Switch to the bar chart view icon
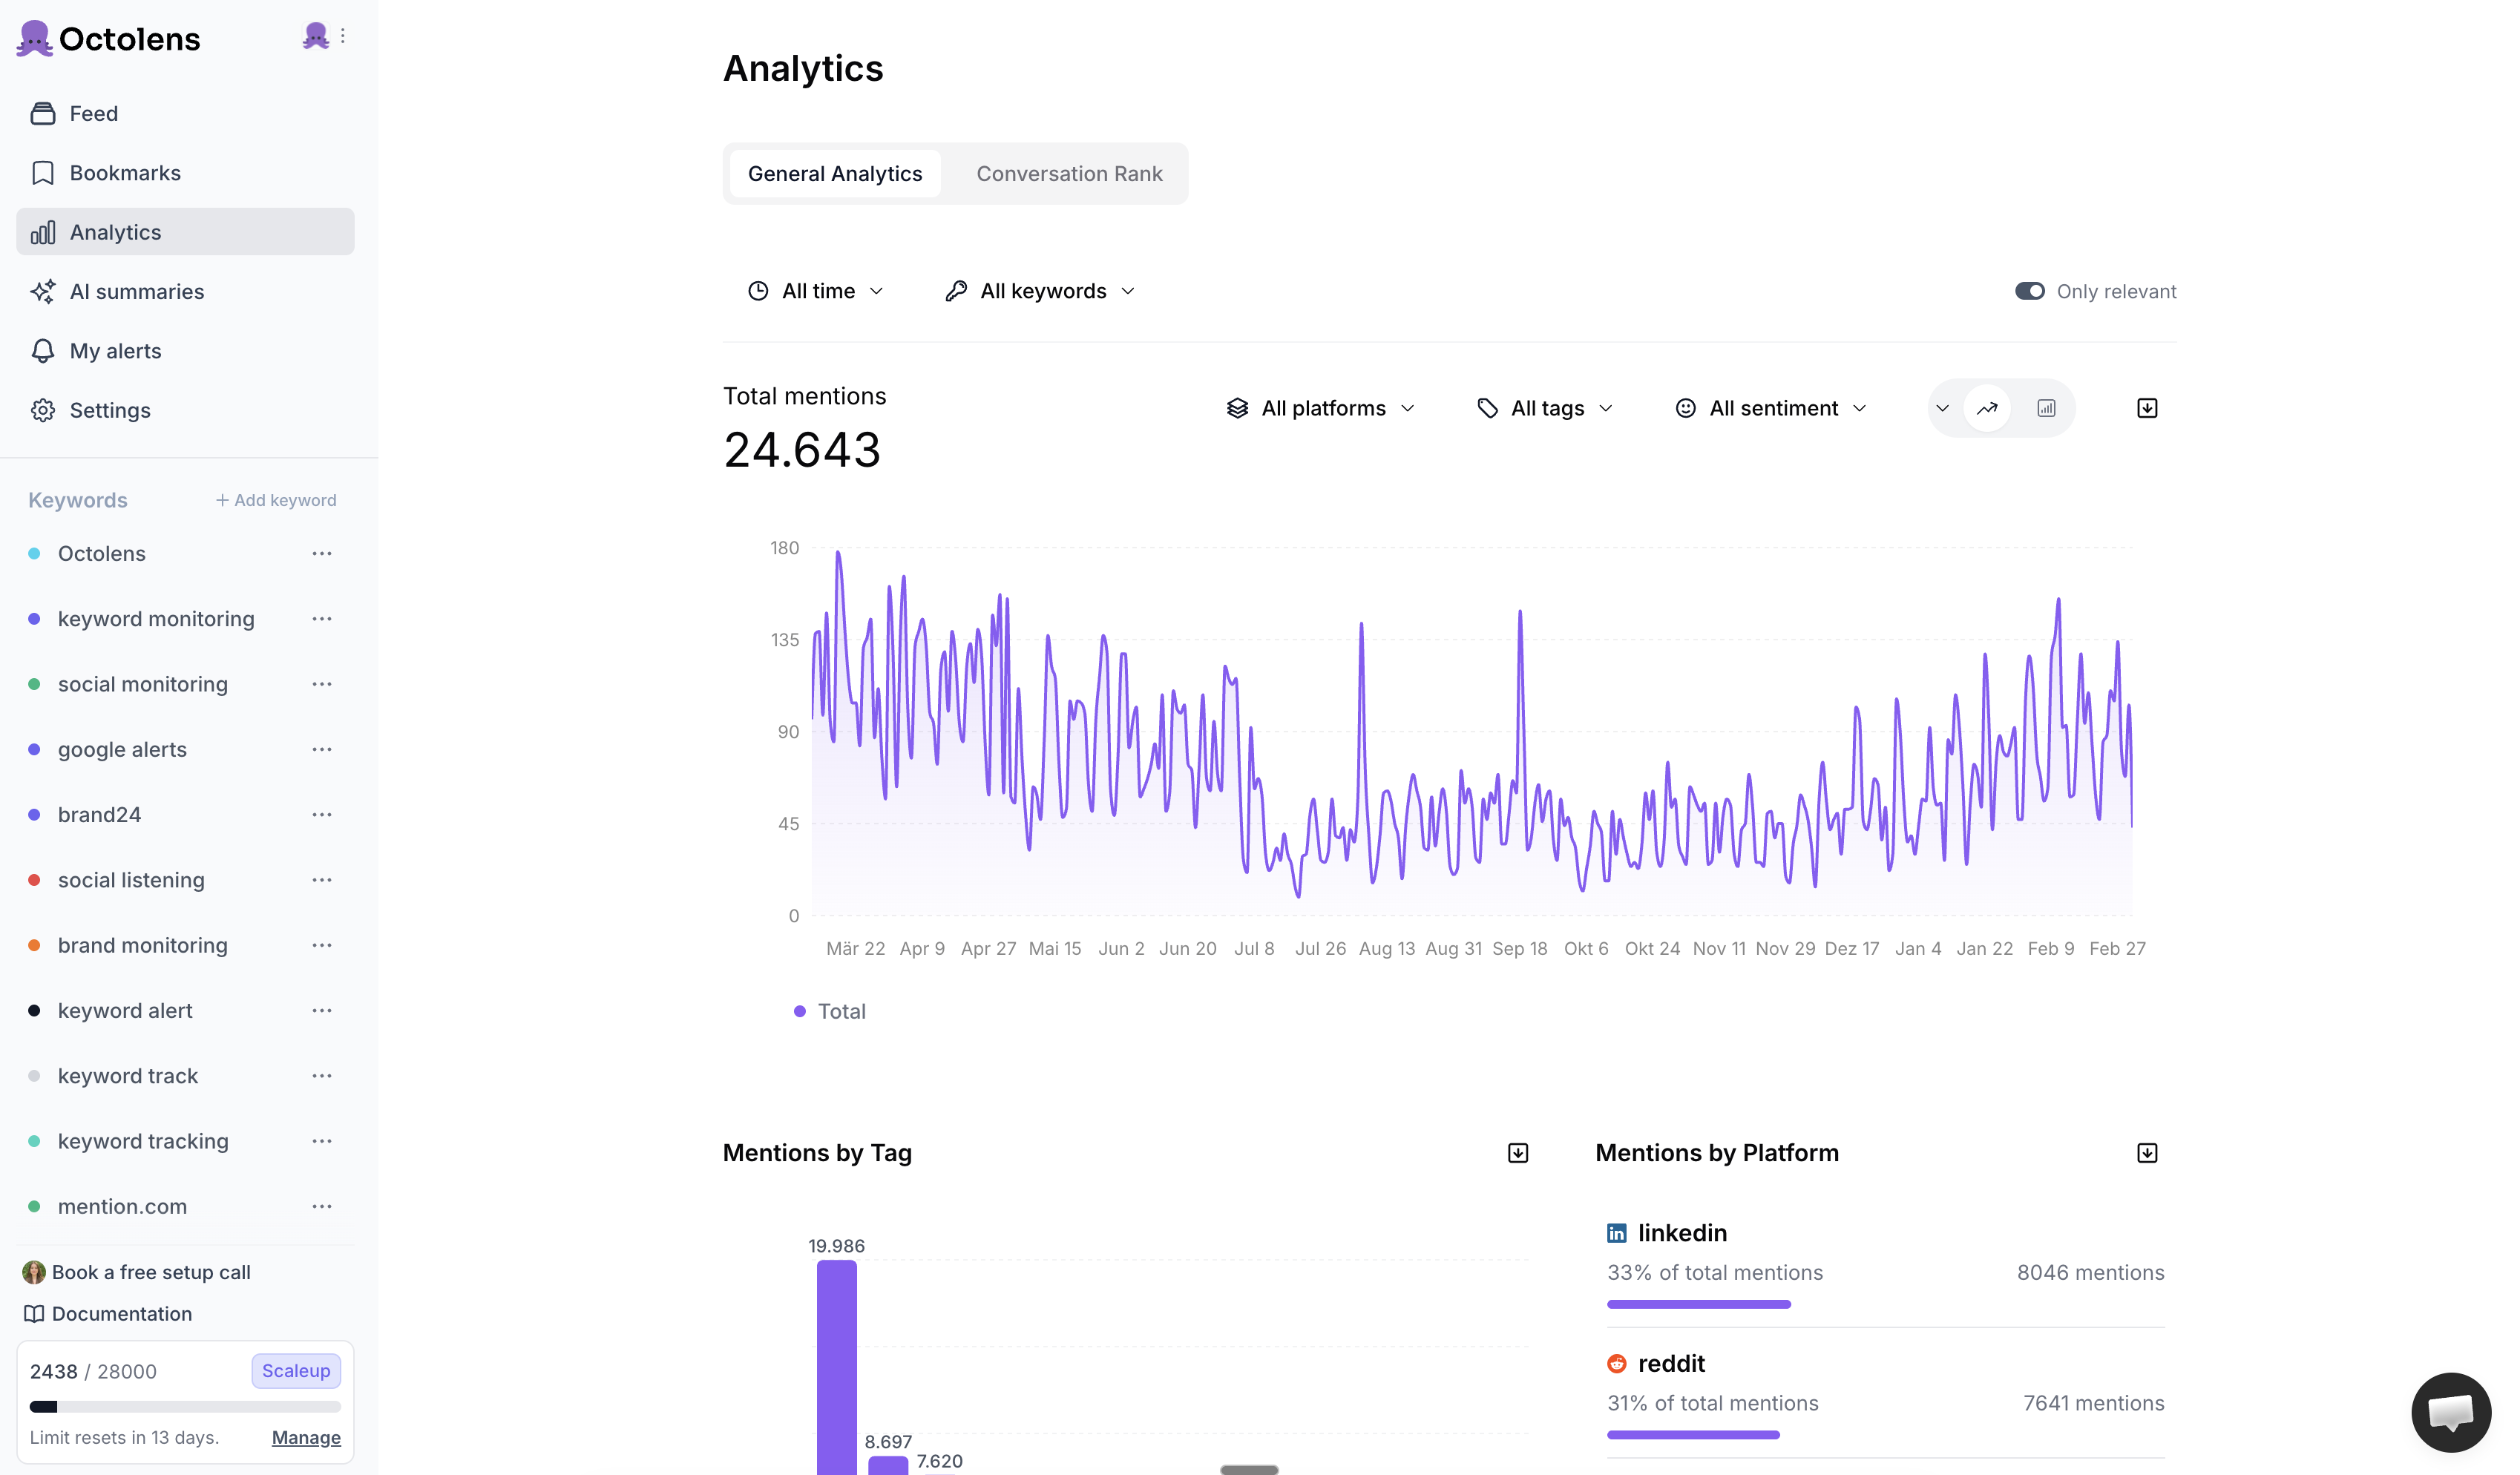 pos(2045,408)
